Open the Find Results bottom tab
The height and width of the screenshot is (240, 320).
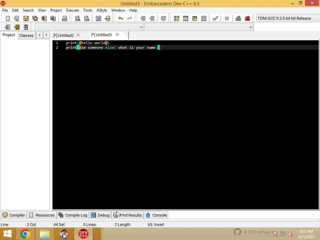pos(127,215)
